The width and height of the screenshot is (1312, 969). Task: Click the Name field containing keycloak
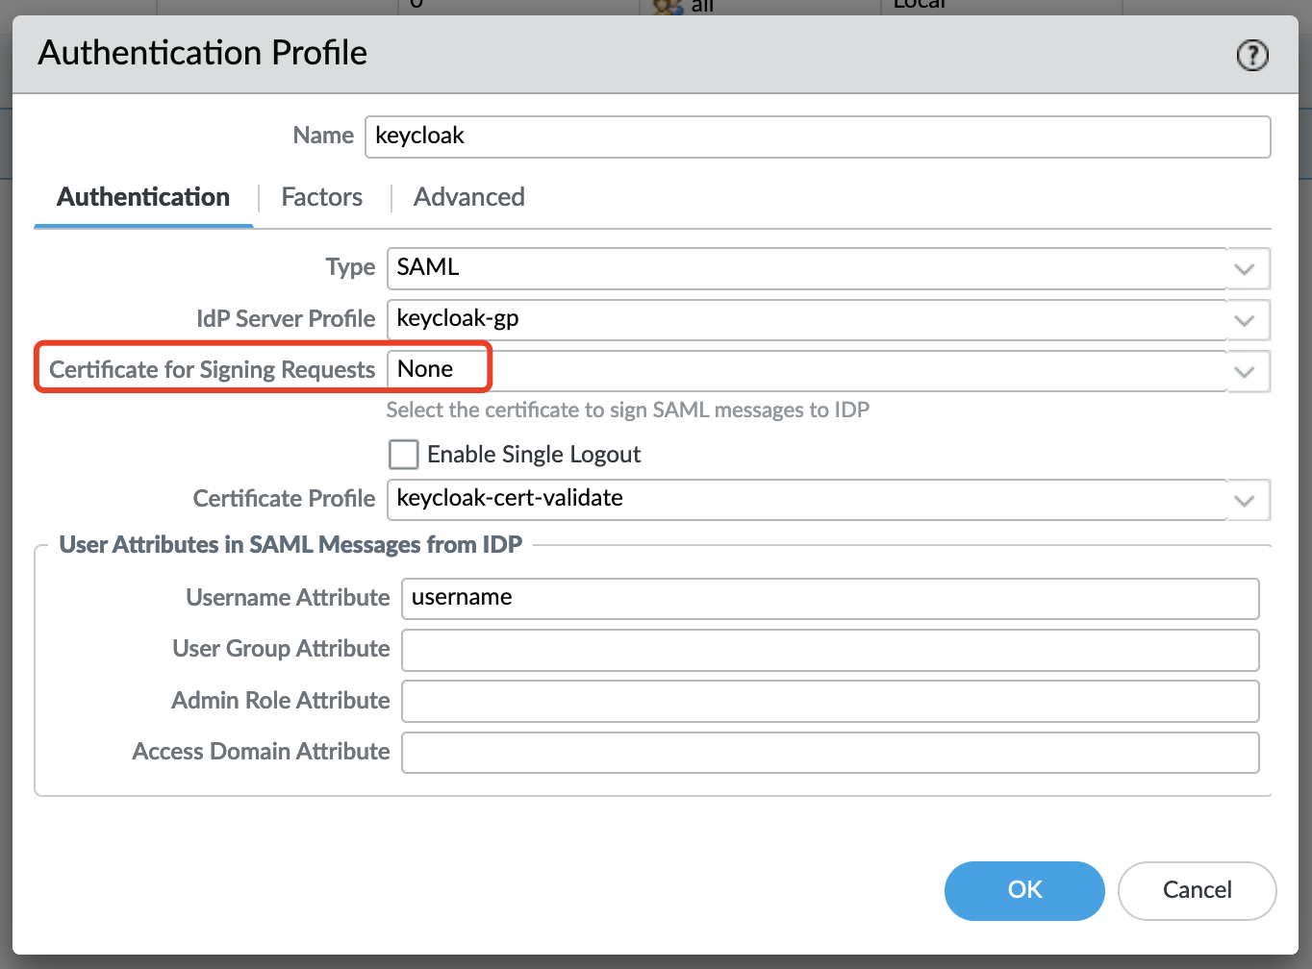(818, 137)
